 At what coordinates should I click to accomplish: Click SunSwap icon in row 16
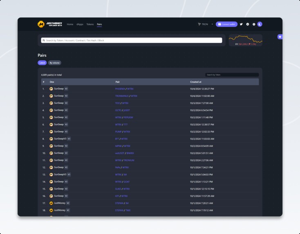click(x=51, y=196)
